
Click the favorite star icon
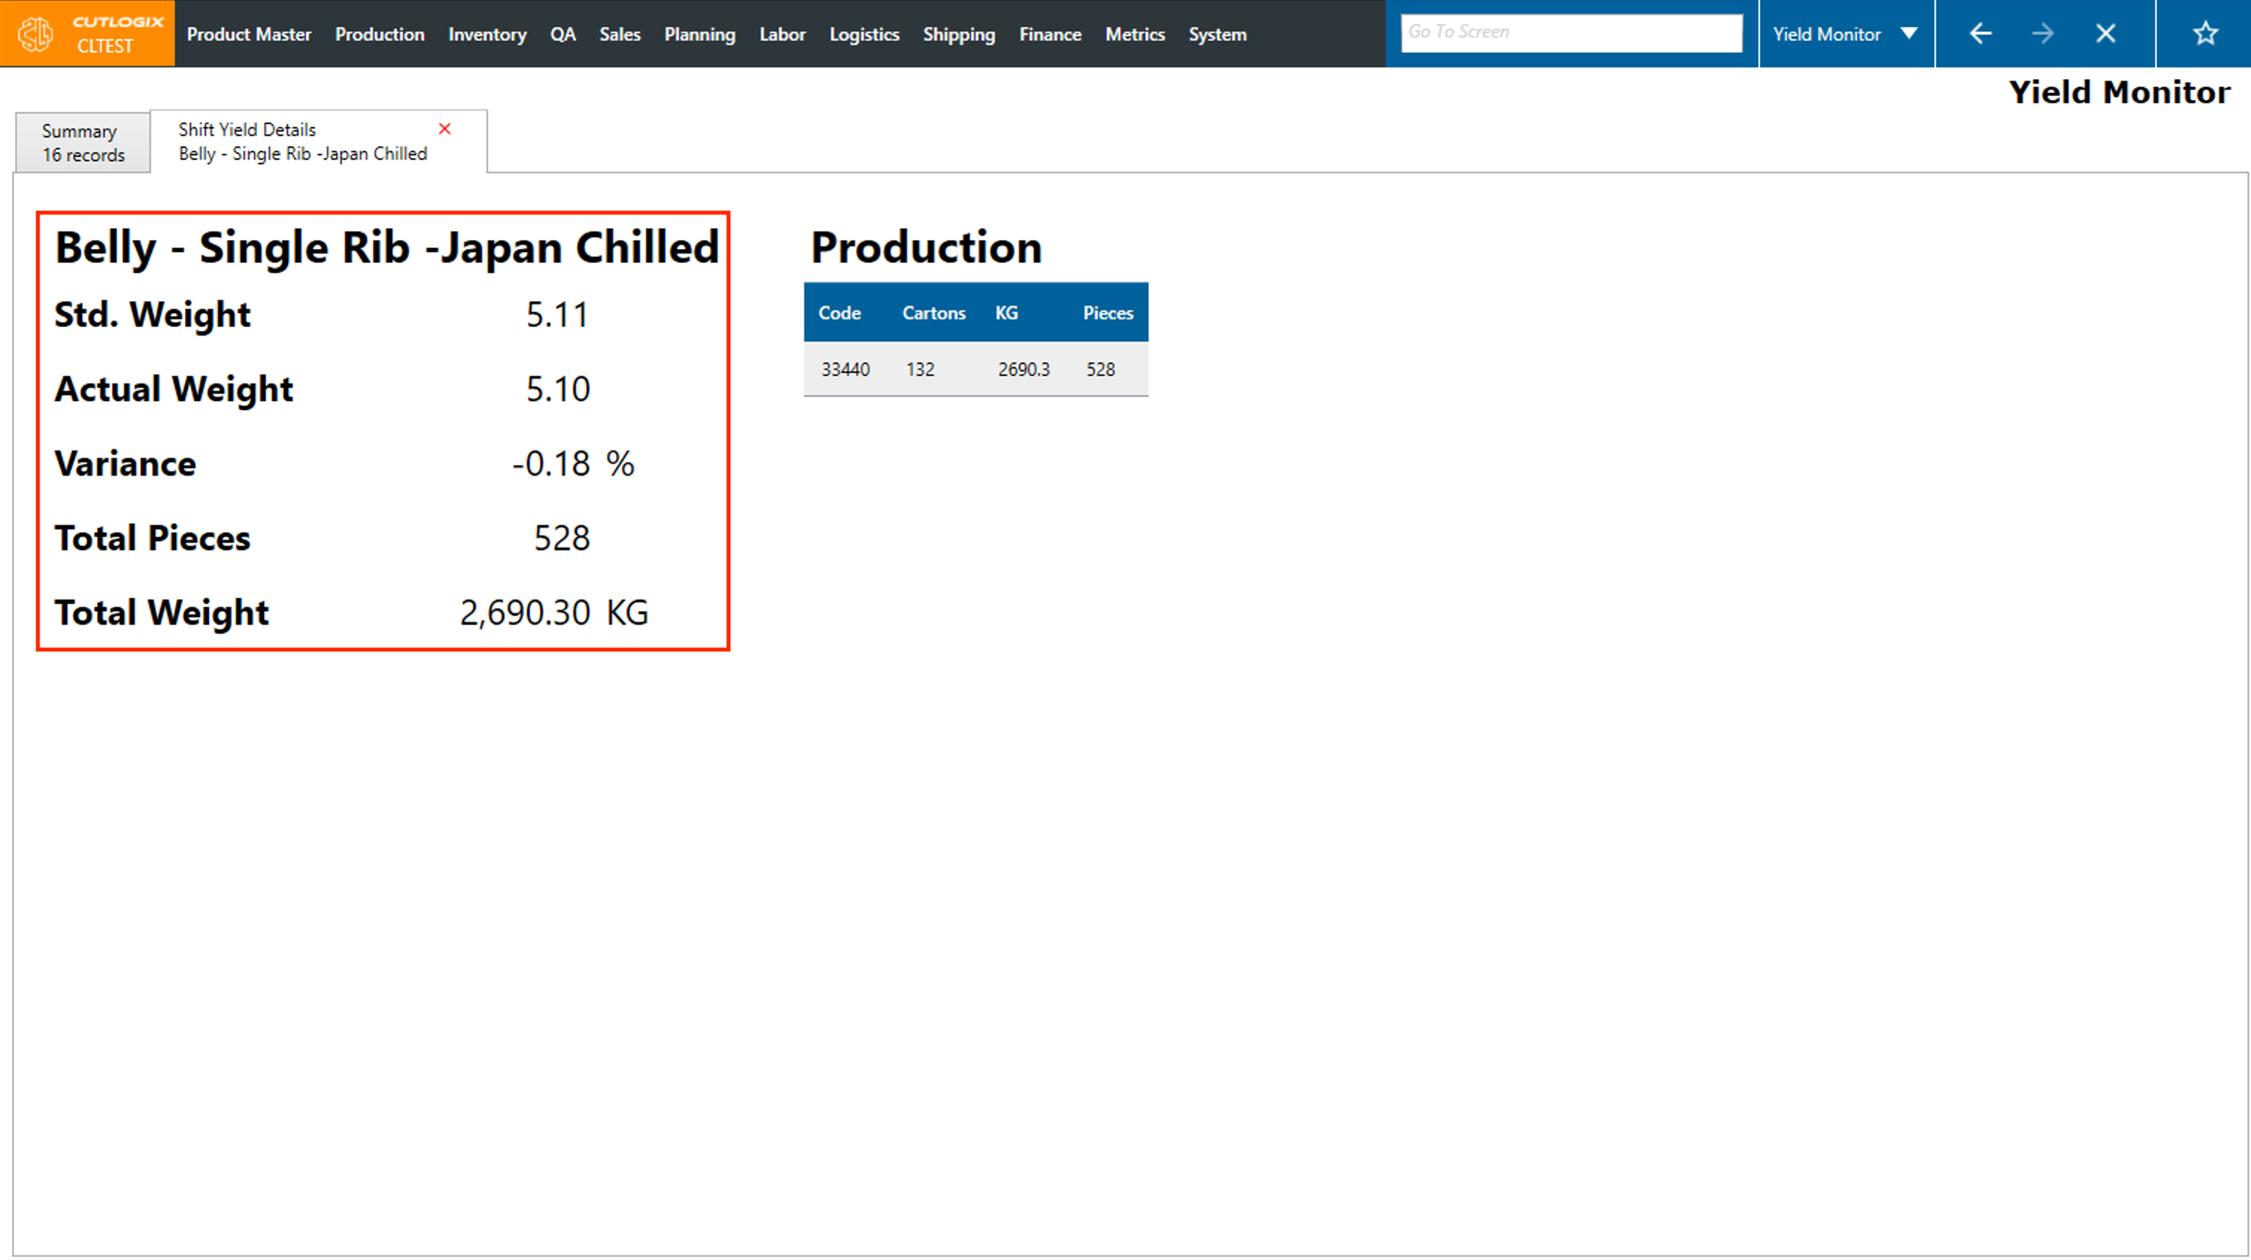point(2205,34)
